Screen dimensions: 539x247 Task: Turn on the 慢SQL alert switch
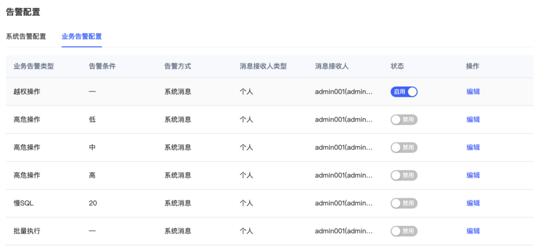coord(404,203)
